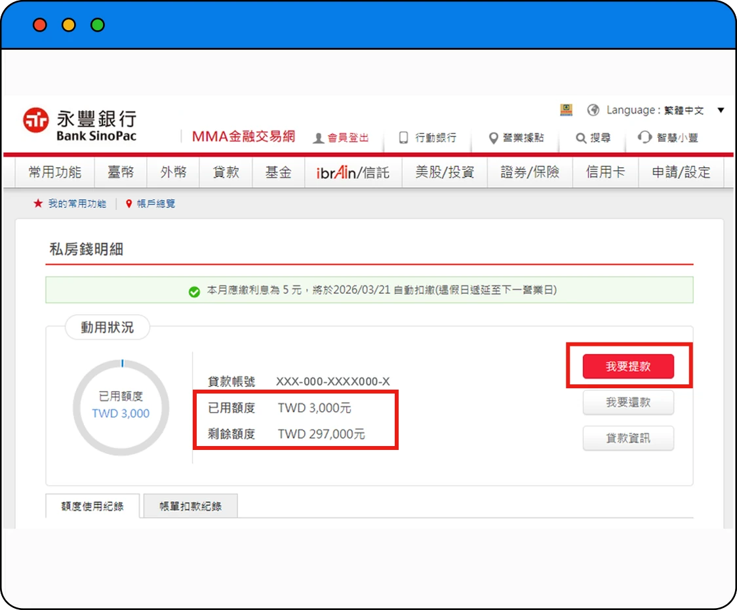Click MMA金融交易網 title
This screenshot has height=610, width=737.
pos(243,136)
